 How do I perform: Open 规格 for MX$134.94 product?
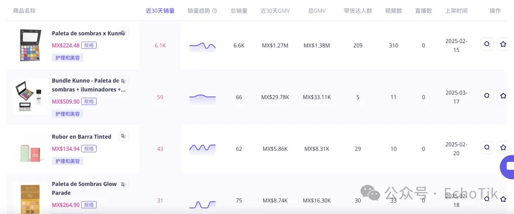click(89, 149)
